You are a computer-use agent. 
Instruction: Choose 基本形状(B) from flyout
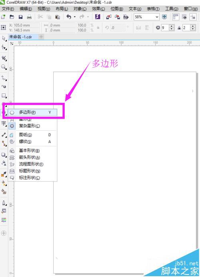(x=33, y=151)
